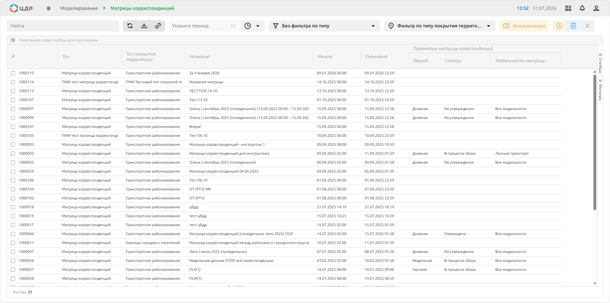The width and height of the screenshot is (610, 303).
Task: Click the 'Границы городов и поселений' cell
Action: [x=153, y=243]
